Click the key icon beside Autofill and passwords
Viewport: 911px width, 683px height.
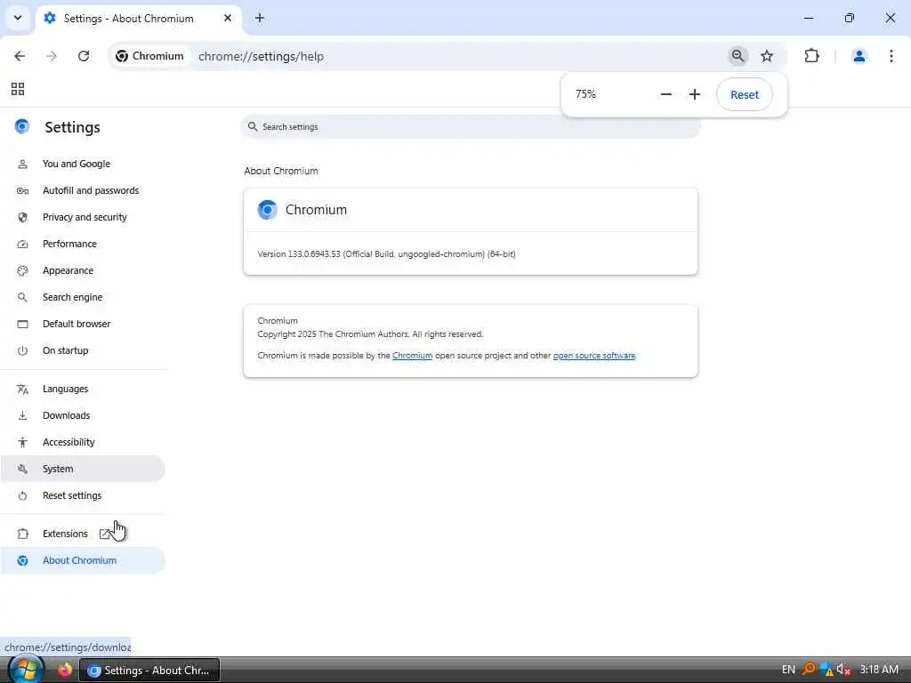[22, 190]
